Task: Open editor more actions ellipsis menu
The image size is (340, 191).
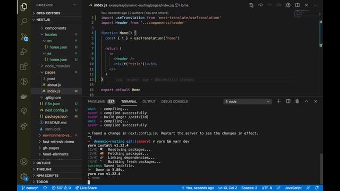Action: pyautogui.click(x=316, y=5)
